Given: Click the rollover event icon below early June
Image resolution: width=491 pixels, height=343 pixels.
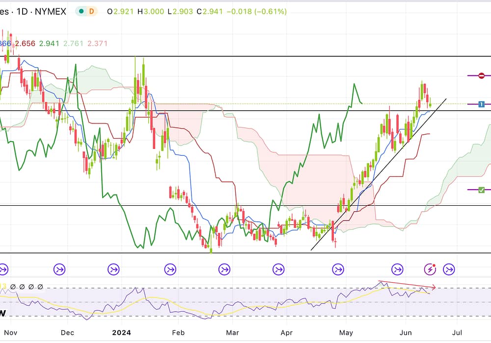Looking at the screenshot, I should point(397,269).
